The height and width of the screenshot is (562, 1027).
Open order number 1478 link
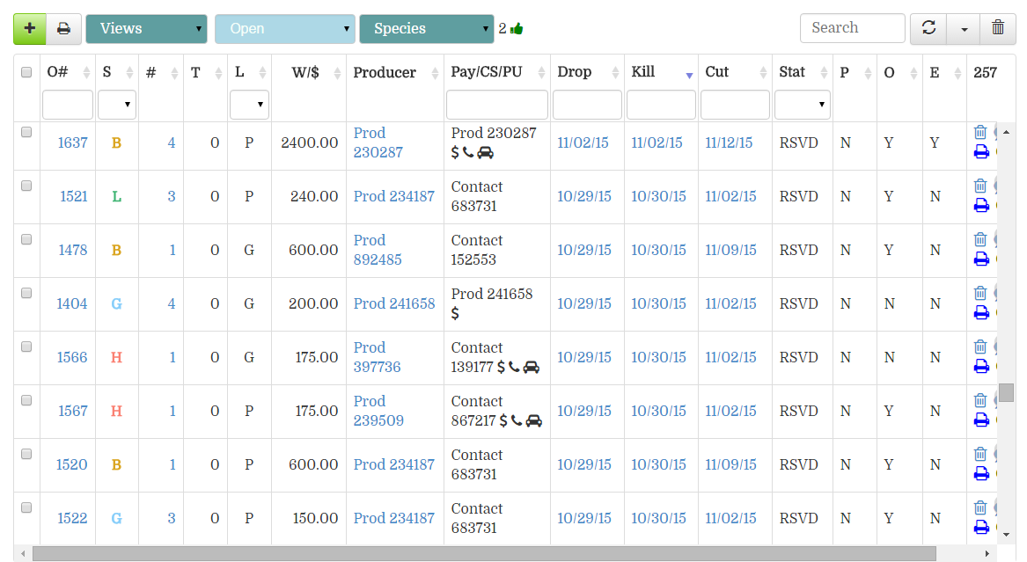[73, 250]
